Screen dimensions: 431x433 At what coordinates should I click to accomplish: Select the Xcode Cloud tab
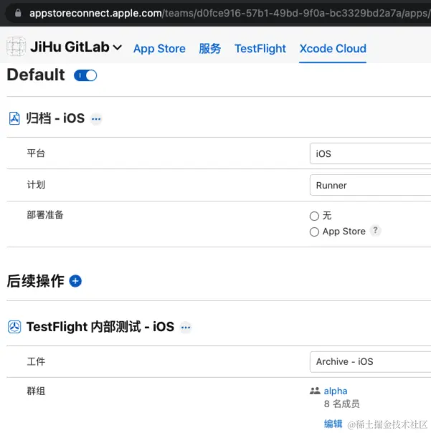[x=333, y=49]
